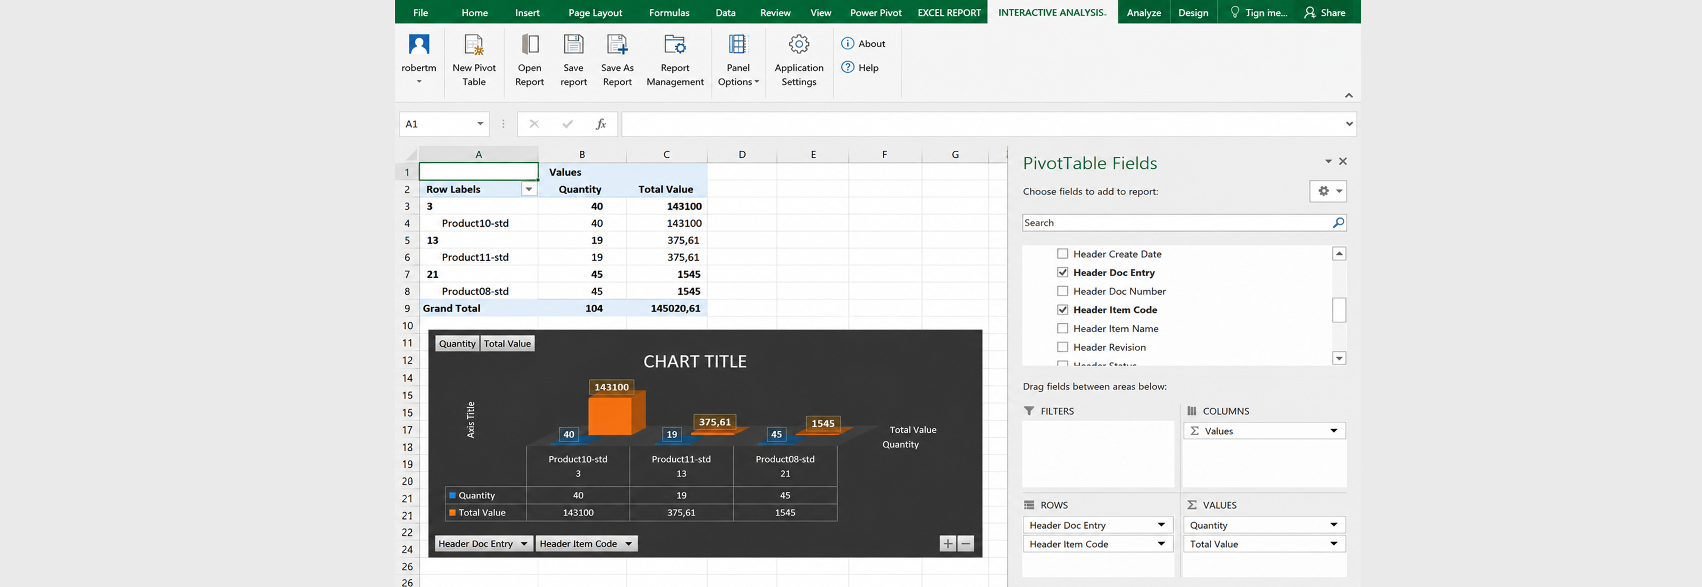1702x587 pixels.
Task: Switch to the Design tab
Action: point(1193,13)
